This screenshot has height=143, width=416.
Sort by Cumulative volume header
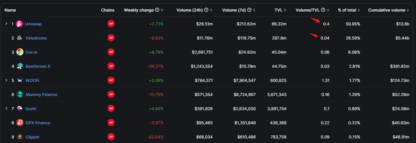386,10
